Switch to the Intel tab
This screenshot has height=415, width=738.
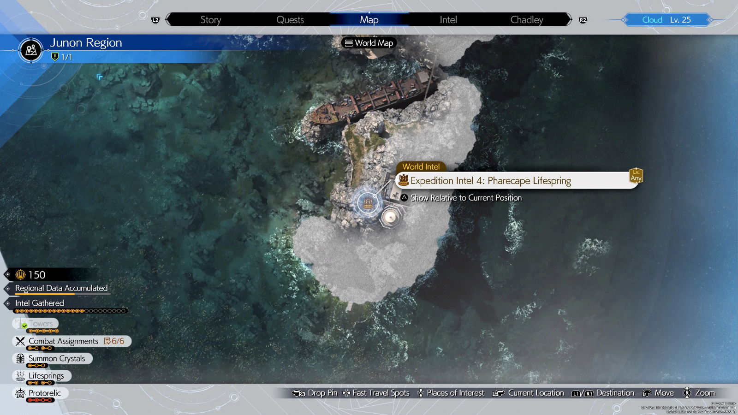click(x=448, y=20)
